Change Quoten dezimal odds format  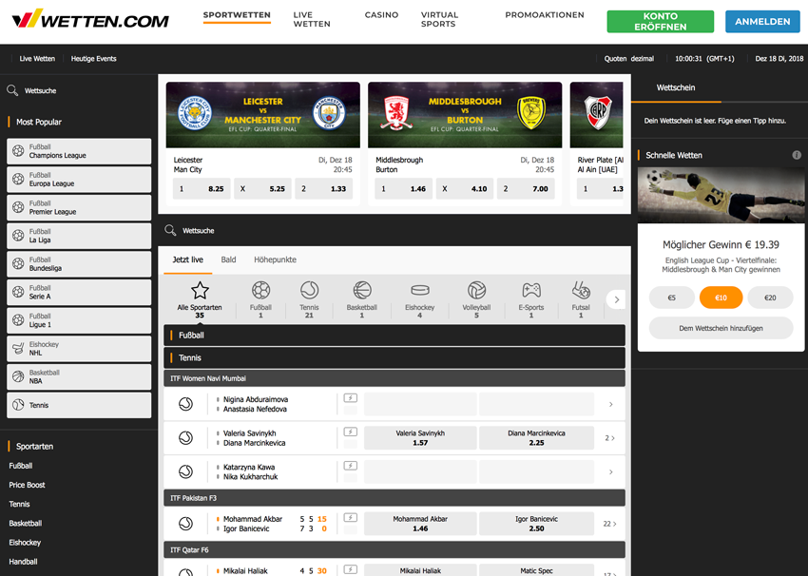(x=628, y=59)
